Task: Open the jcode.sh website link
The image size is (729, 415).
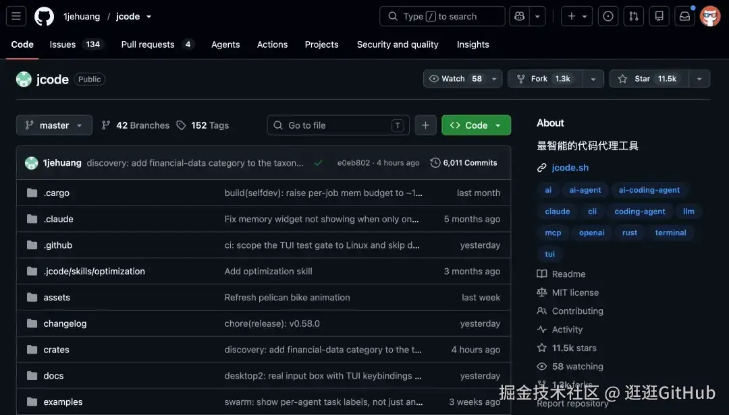Action: coord(570,168)
